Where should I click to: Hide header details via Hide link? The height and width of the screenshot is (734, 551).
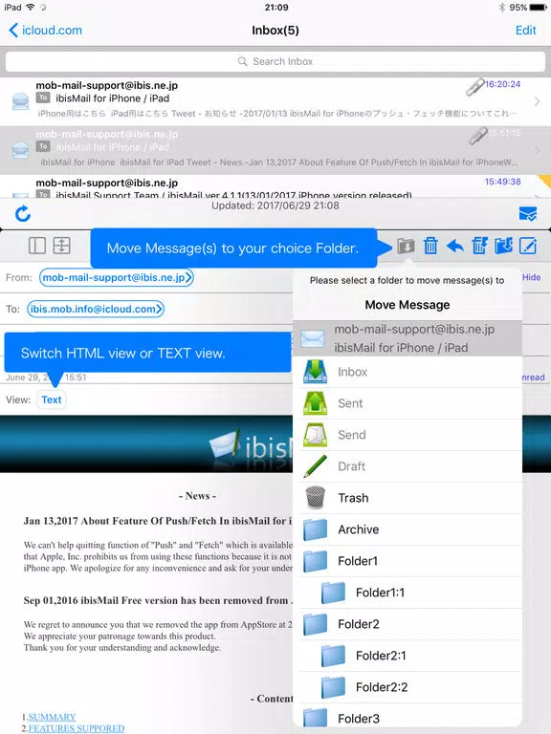click(x=531, y=277)
